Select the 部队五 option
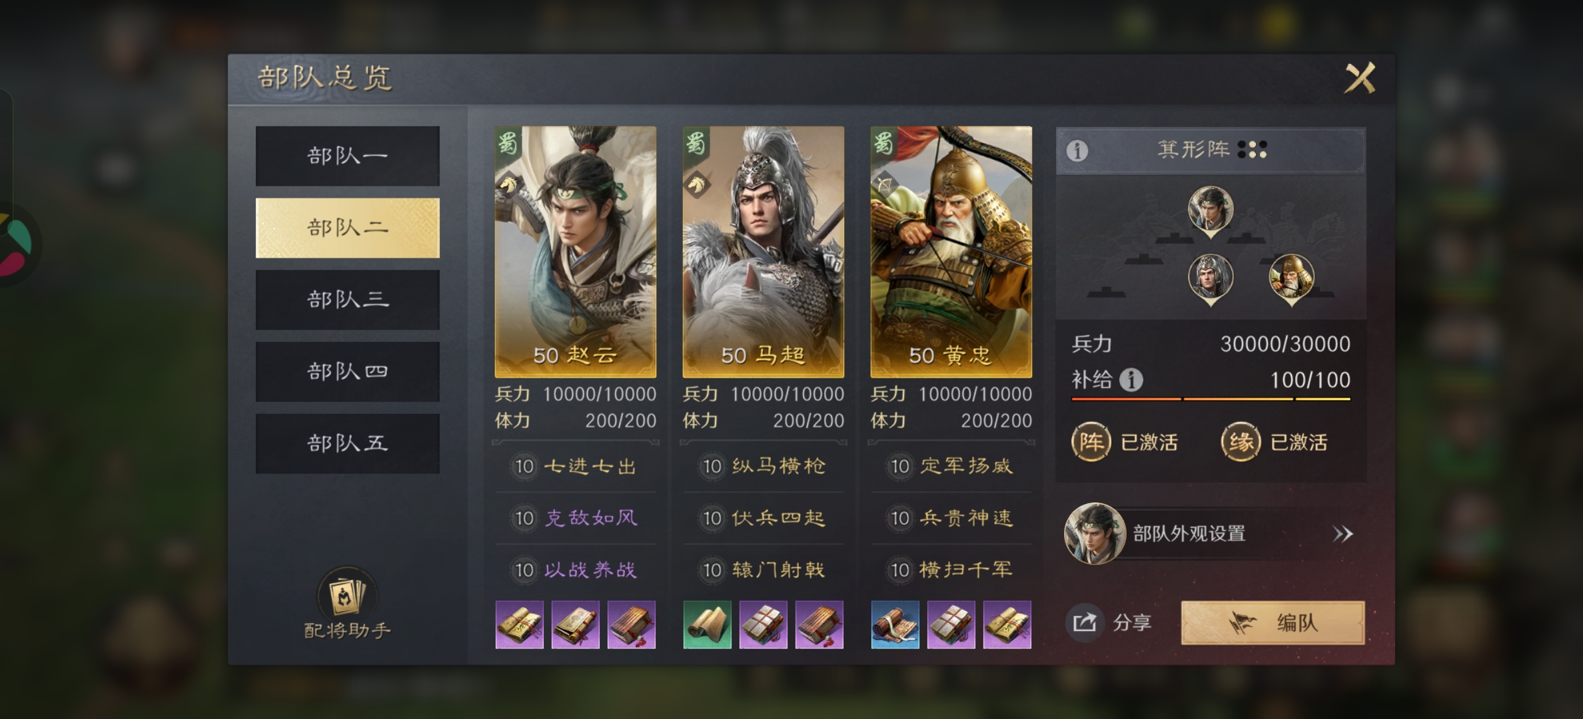This screenshot has width=1583, height=719. [348, 443]
